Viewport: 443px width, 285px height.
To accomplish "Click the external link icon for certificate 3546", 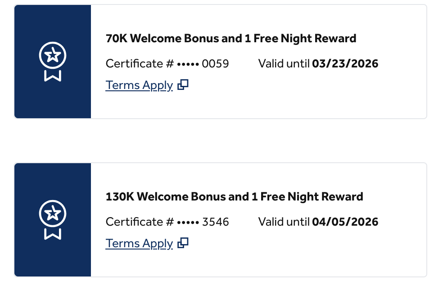I will pos(183,243).
